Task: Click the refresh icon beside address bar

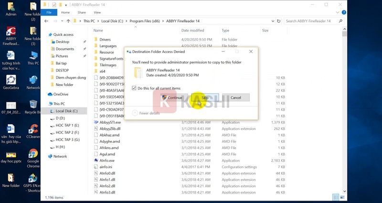Action: point(278,21)
